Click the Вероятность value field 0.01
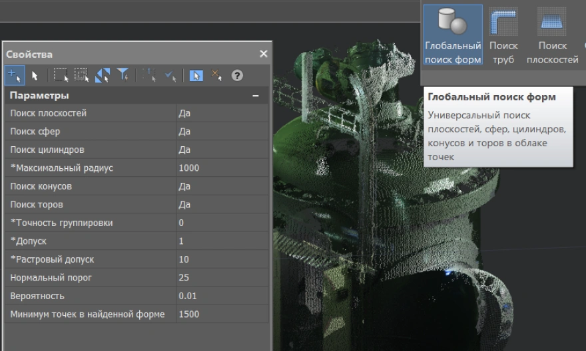This screenshot has width=586, height=351. pyautogui.click(x=222, y=296)
